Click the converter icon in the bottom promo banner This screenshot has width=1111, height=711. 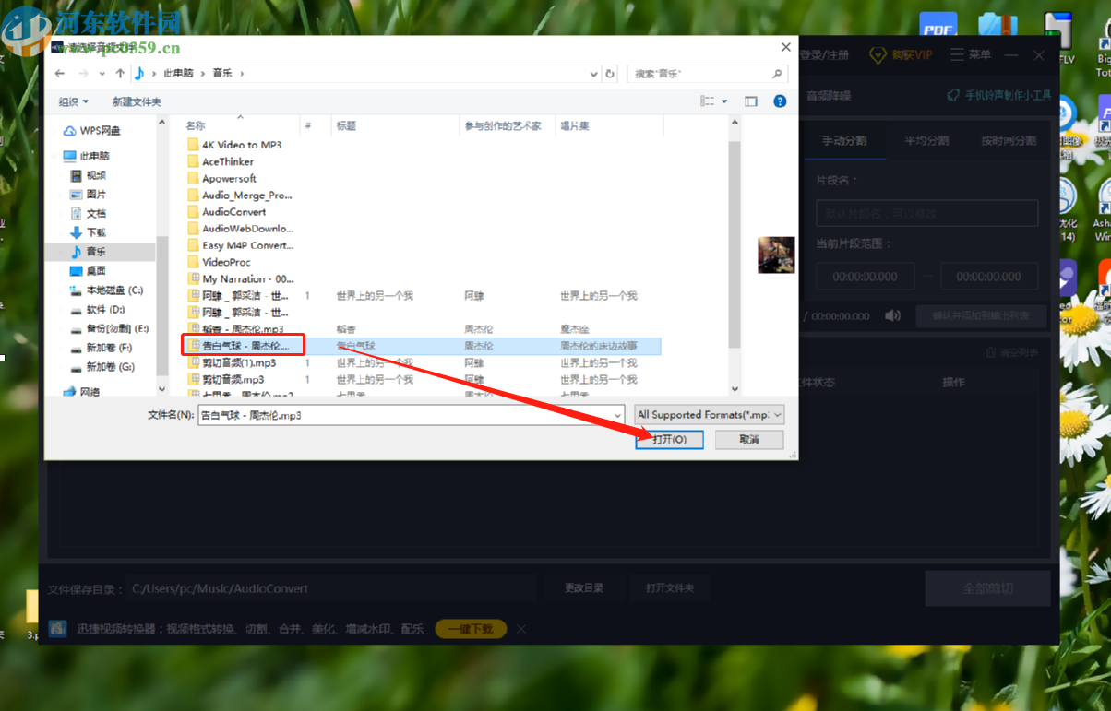click(57, 628)
